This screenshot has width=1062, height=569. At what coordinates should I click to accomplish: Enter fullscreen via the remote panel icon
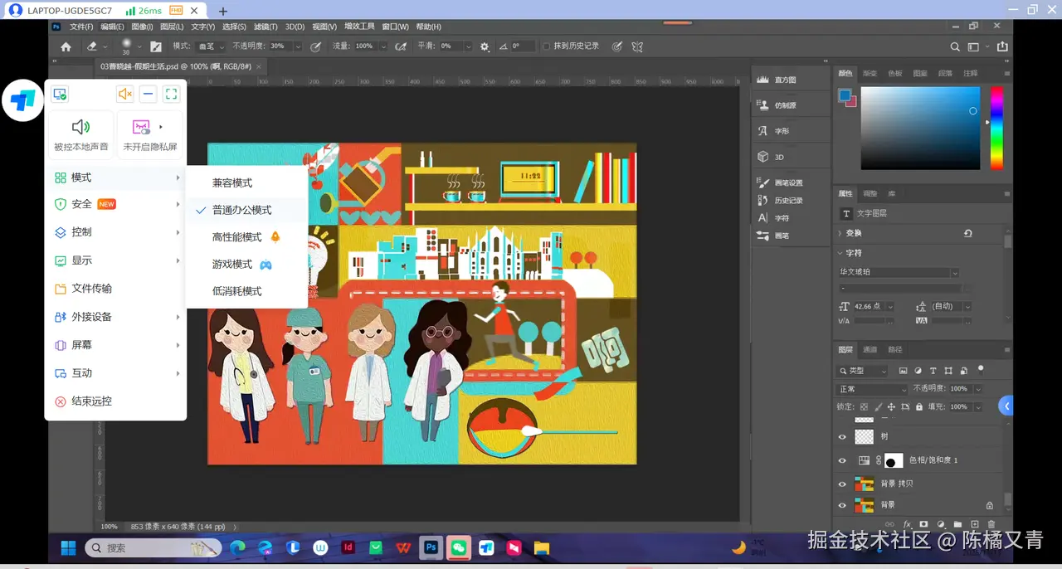coord(171,94)
